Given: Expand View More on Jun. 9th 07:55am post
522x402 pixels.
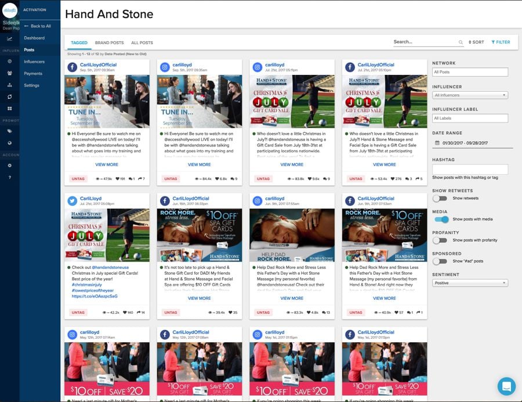Looking at the screenshot, I should click(x=292, y=299).
